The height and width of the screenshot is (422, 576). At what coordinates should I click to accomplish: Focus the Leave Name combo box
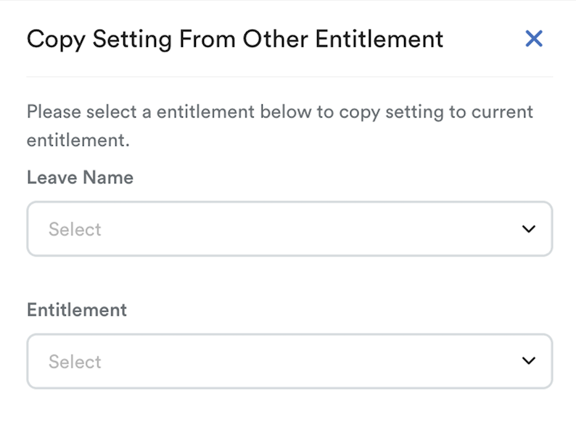289,229
